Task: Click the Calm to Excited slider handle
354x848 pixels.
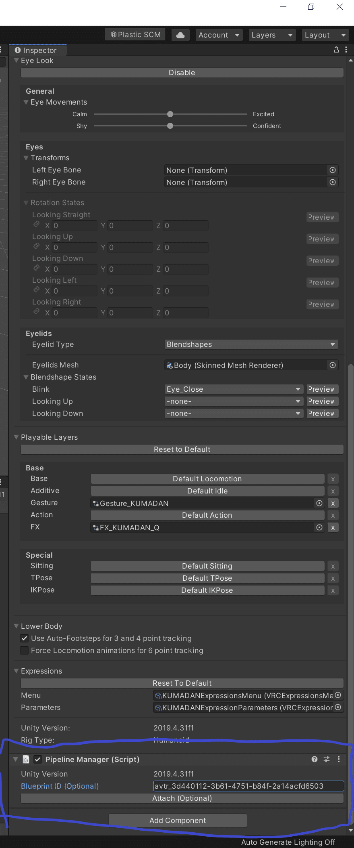Action: click(170, 114)
